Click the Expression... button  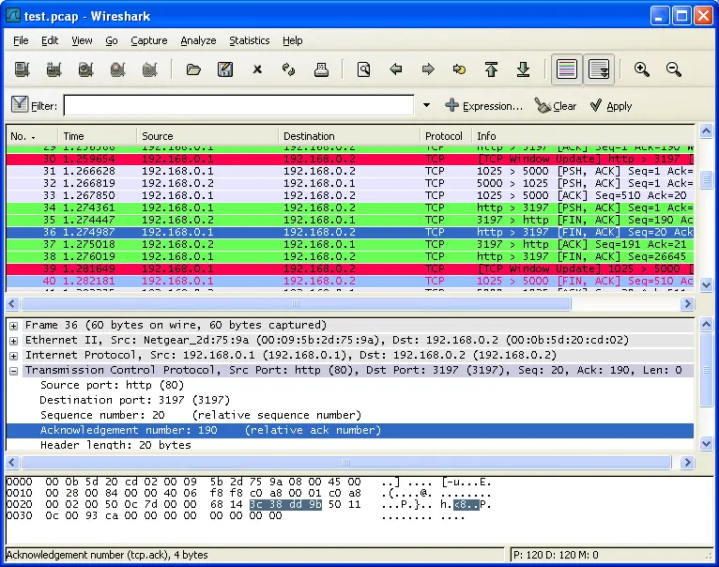coord(483,106)
